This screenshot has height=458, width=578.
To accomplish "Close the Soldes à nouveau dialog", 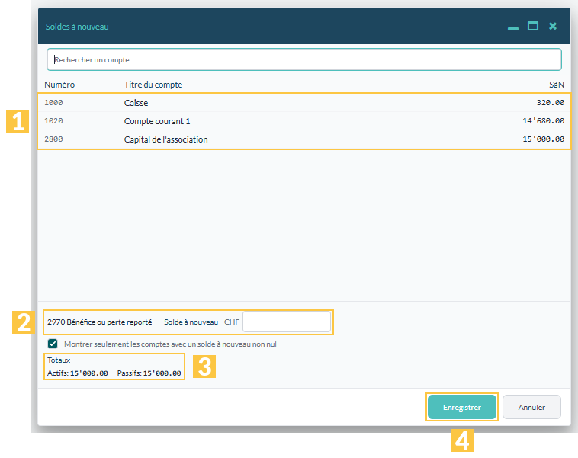I will click(553, 26).
